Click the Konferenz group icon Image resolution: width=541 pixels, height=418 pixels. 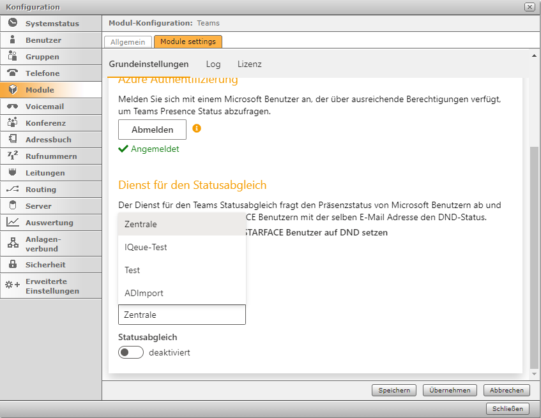[x=12, y=123]
